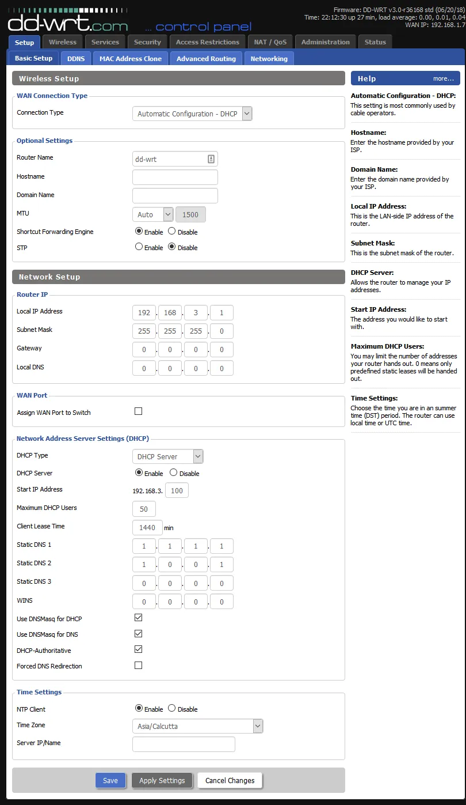Open the MAC Address Clone sub-tab

point(131,59)
